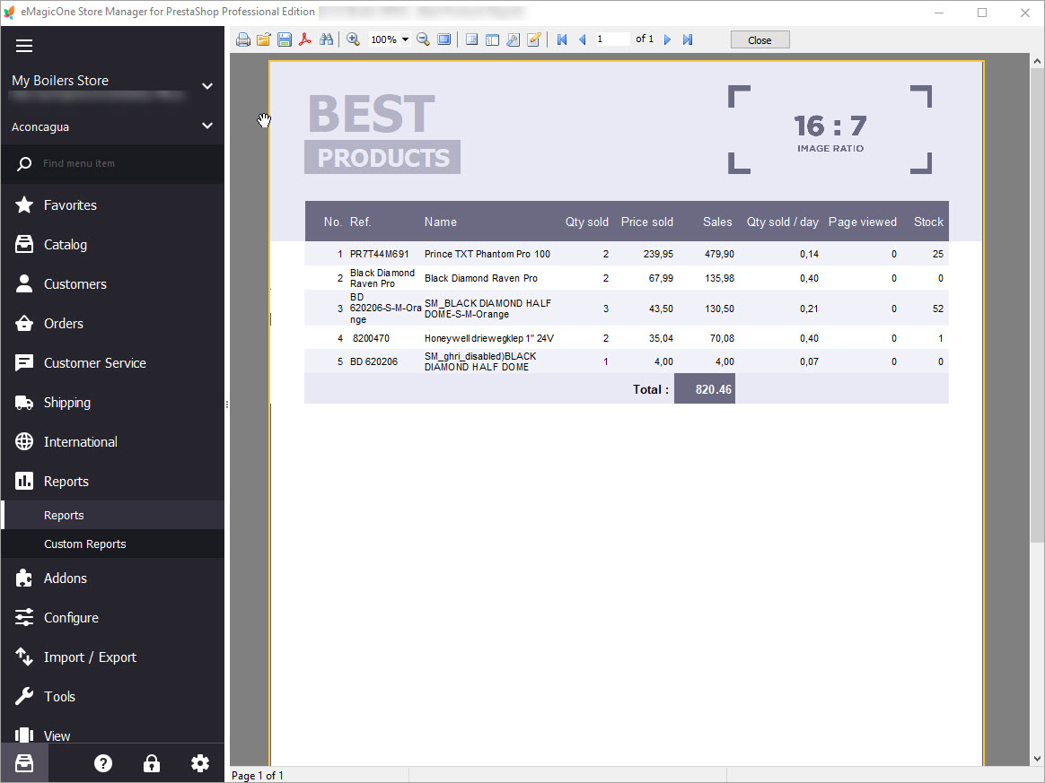Click the Qty sold column header

586,222
